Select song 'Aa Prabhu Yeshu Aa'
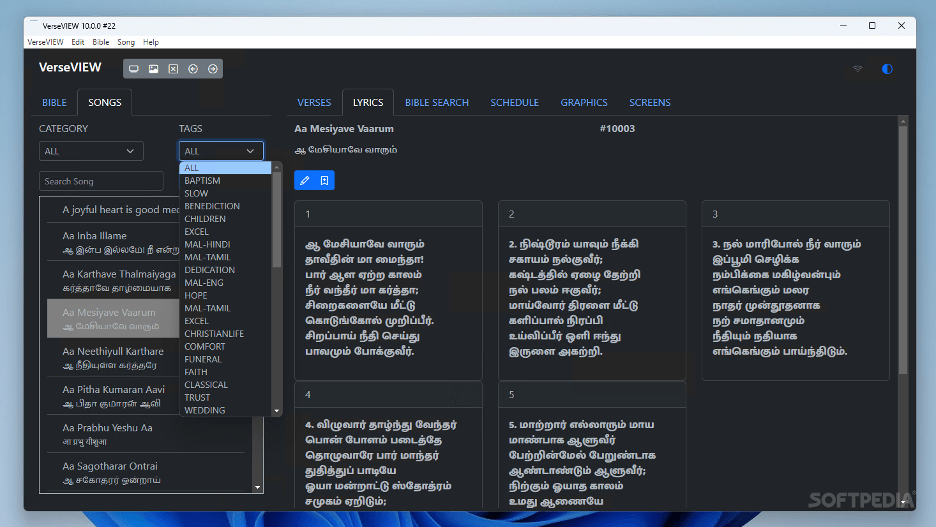936x527 pixels. click(x=146, y=434)
